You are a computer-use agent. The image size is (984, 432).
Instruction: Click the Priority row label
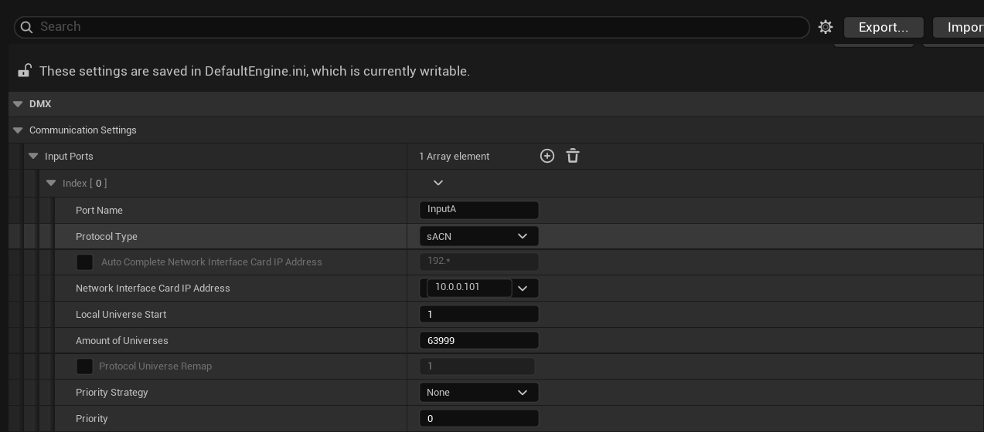92,419
